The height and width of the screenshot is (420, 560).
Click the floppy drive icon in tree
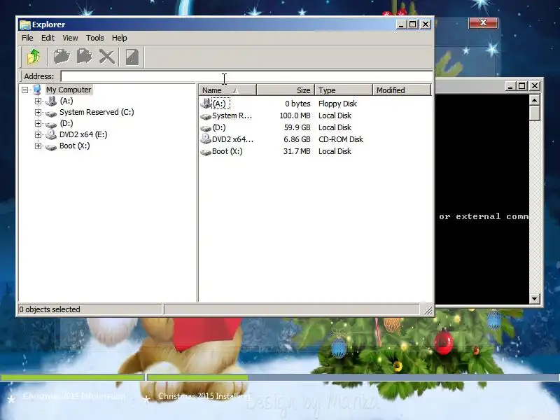tap(51, 101)
